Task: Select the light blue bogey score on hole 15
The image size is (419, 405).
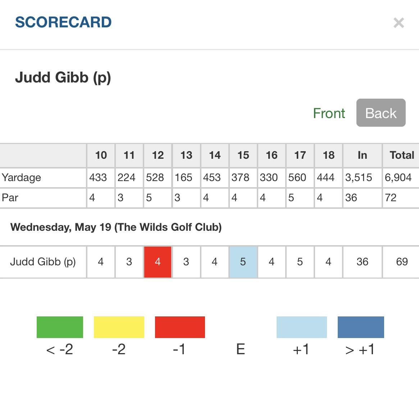Action: 243,262
